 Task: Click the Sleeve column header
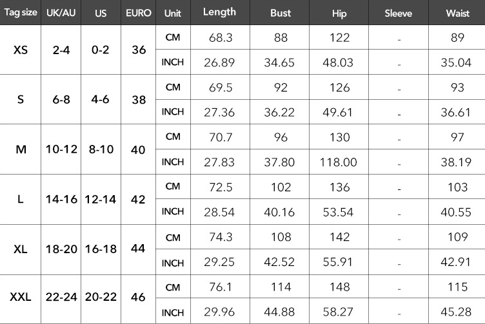[398, 13]
